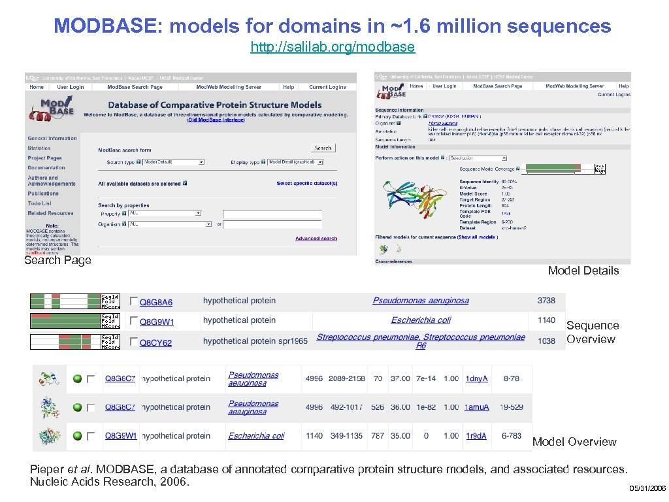The image size is (669, 502).
Task: Open the Advanced search link
Action: (316, 238)
